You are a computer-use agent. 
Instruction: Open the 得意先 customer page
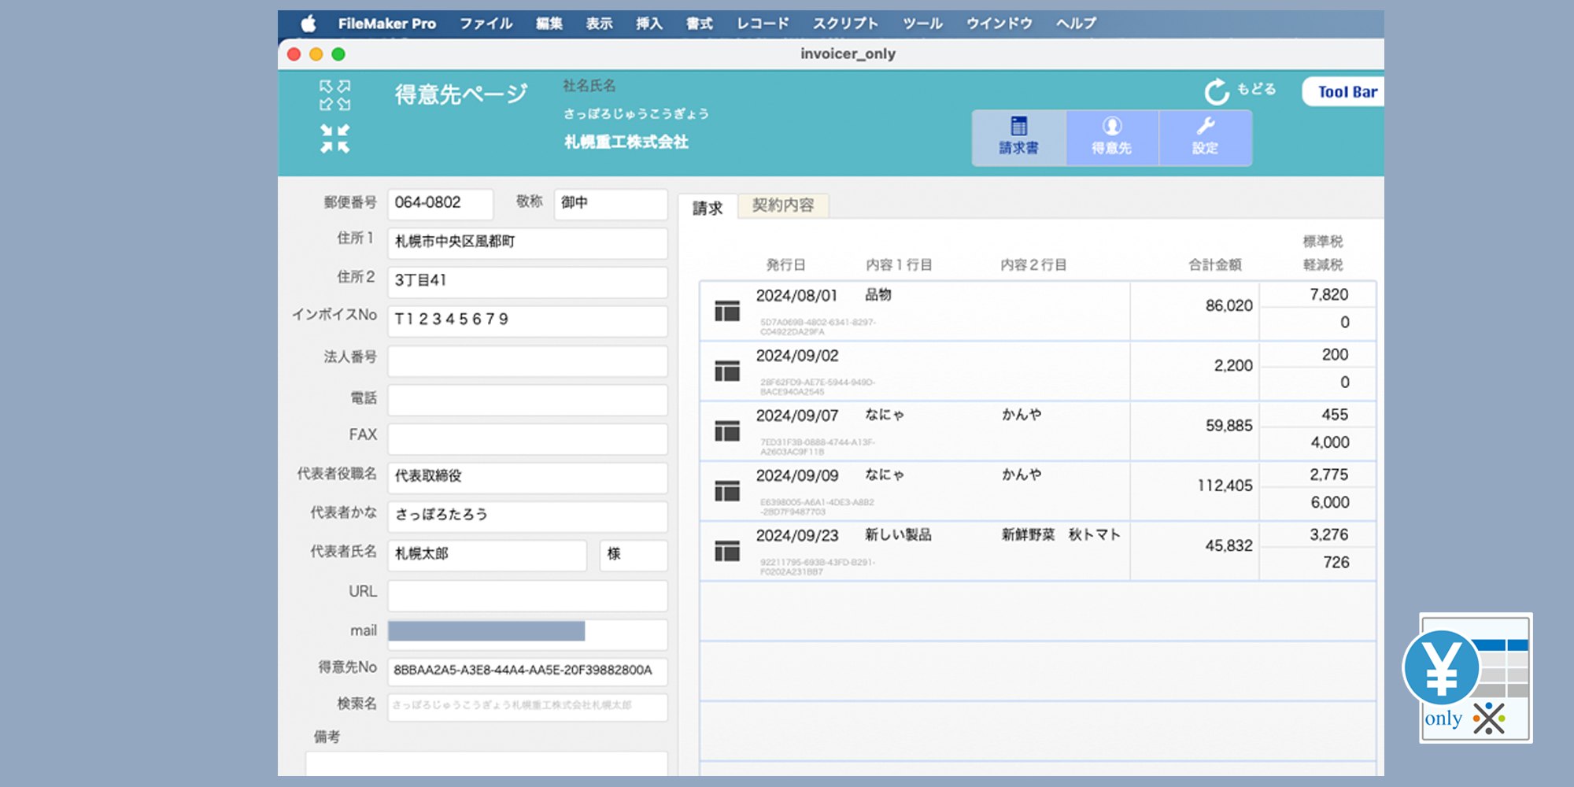(1111, 137)
